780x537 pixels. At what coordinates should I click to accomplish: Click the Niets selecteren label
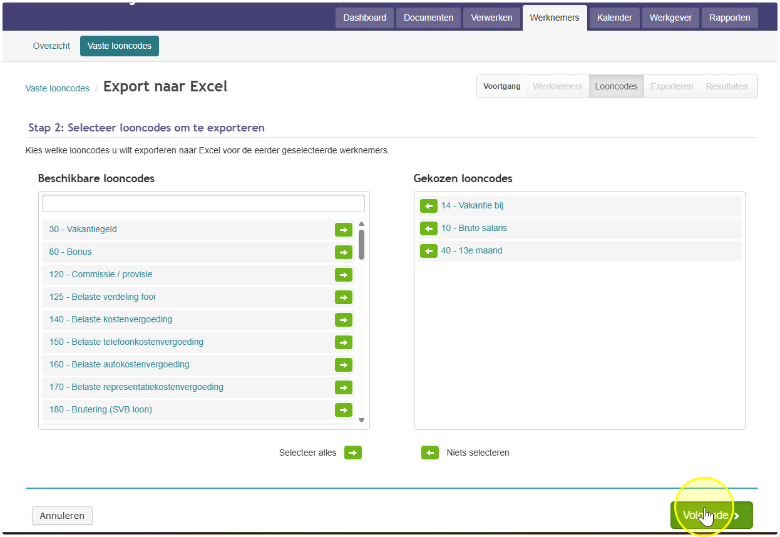(x=478, y=453)
